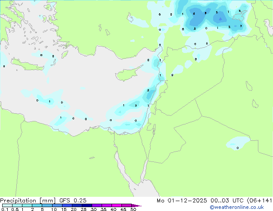Viewport: 273px width, 211px height.
Task: Select the 15–20 mm legend color swatch
Action: [67, 205]
